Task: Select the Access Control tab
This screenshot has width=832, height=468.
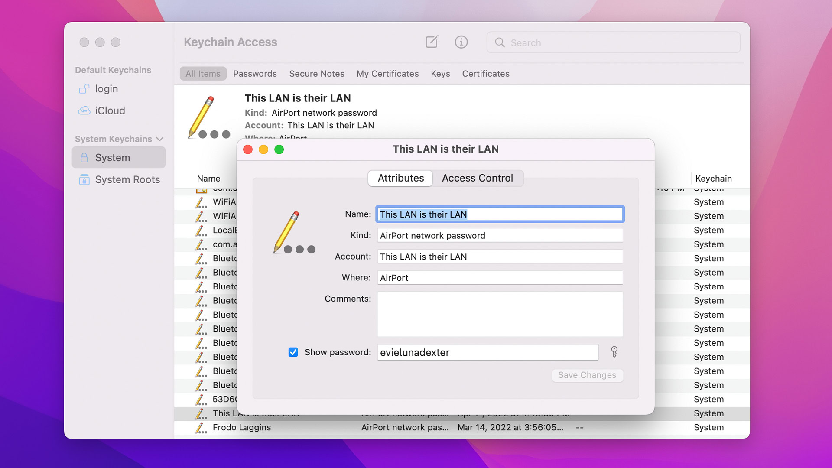Action: 478,178
